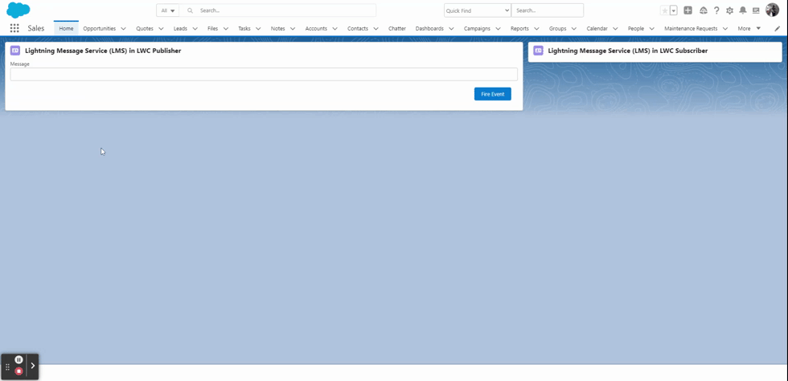This screenshot has height=381, width=788.
Task: Click the icon between the bell and the avatar
Action: (x=756, y=10)
